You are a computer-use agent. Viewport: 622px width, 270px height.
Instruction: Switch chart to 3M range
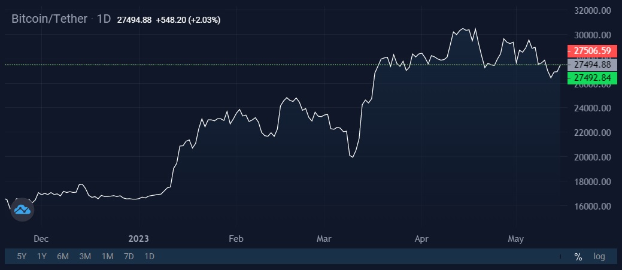coord(85,256)
